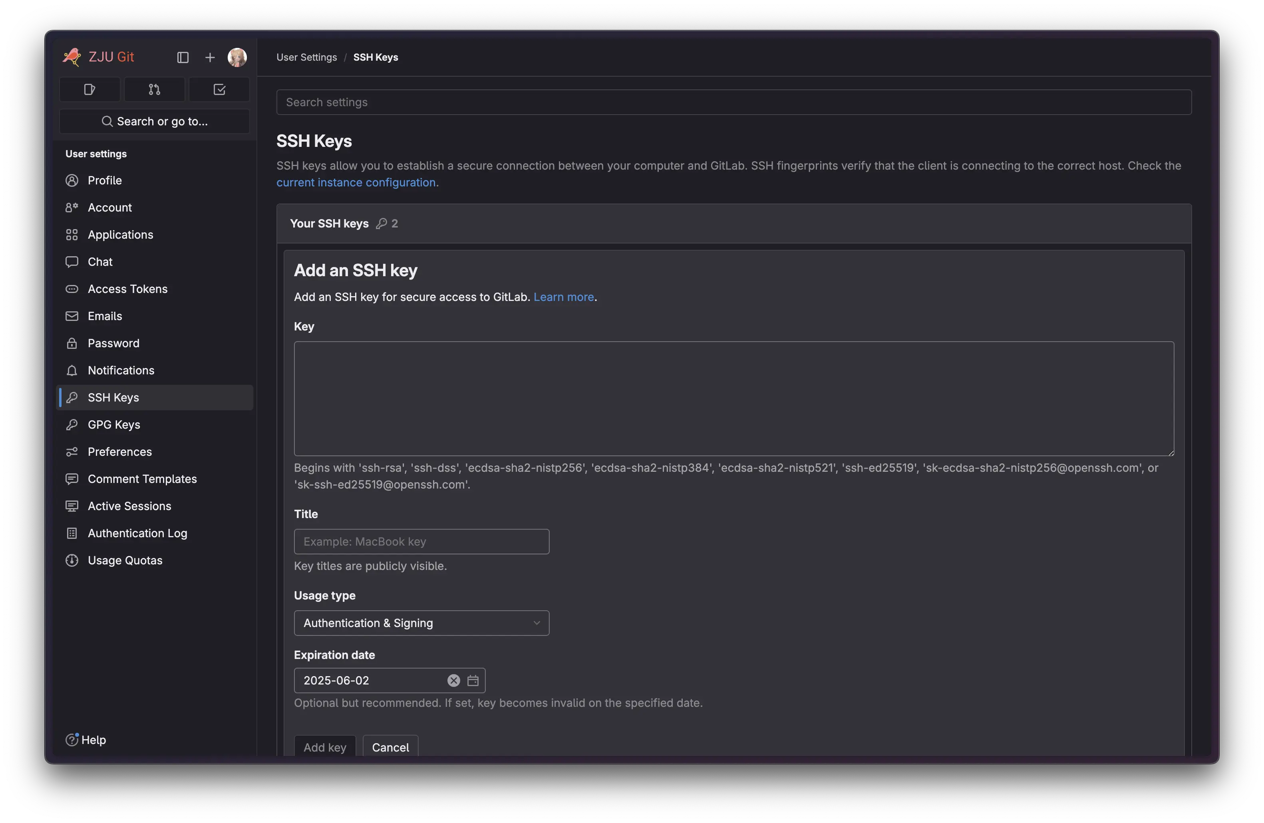
Task: Click the Active Sessions monitor icon
Action: 72,506
